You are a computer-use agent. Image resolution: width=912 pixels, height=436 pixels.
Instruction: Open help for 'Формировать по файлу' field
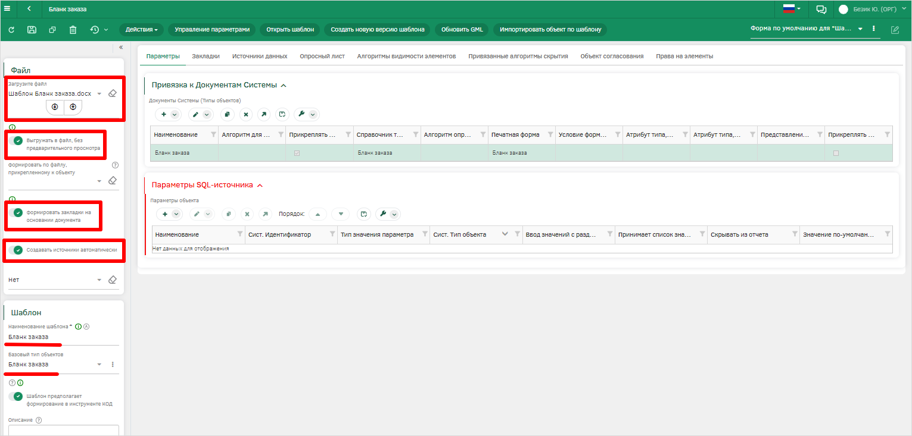click(116, 165)
